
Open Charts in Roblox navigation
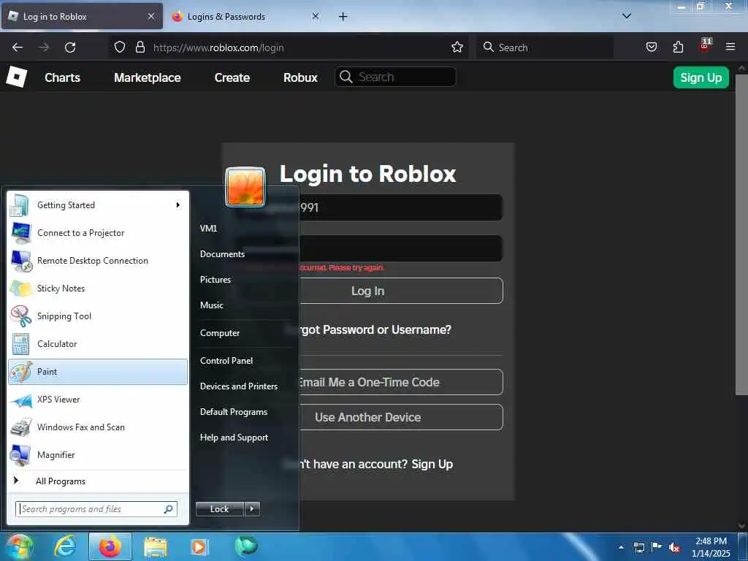pos(63,77)
